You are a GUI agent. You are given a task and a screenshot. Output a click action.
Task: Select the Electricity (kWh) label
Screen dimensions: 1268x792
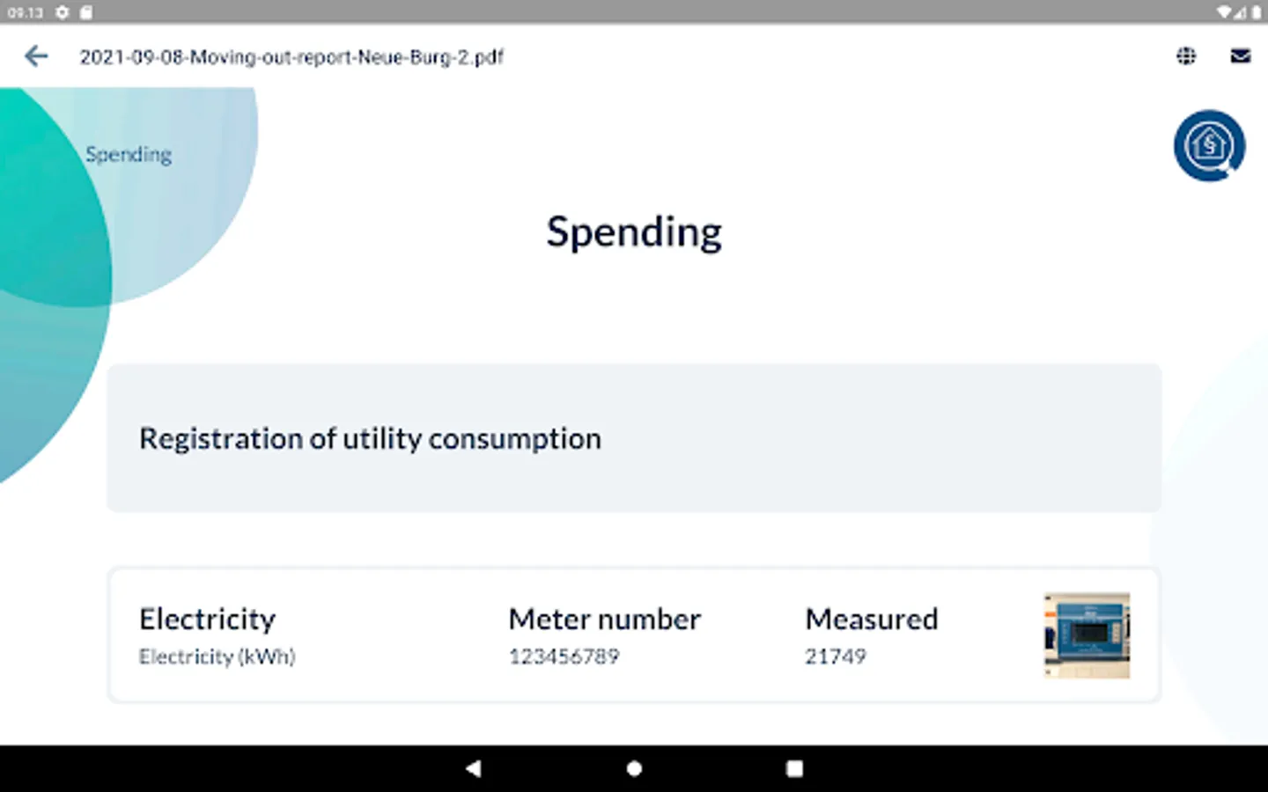217,656
